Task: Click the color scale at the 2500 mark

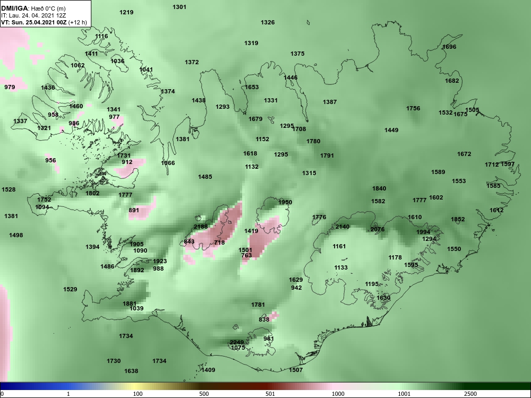Action: tap(470, 394)
